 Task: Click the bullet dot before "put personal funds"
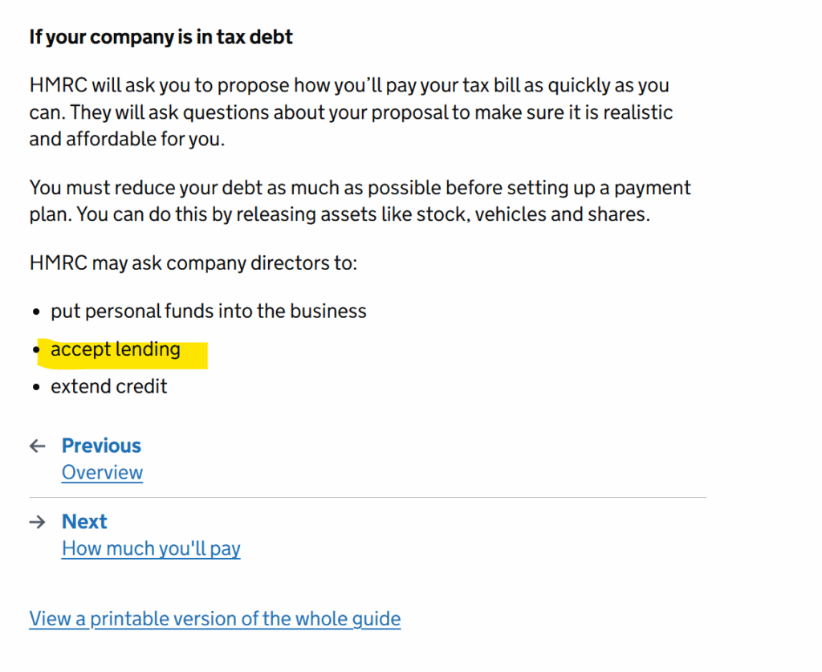(x=36, y=312)
